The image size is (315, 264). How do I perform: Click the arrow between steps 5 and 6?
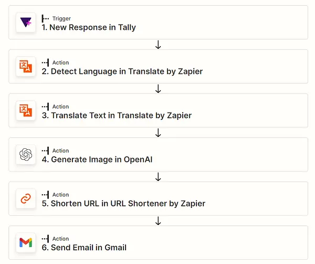tap(158, 221)
